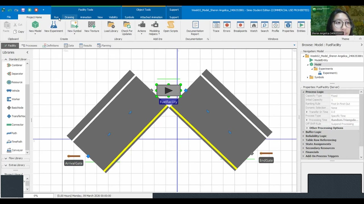Open the Attached Animation ribbon tab

click(151, 17)
